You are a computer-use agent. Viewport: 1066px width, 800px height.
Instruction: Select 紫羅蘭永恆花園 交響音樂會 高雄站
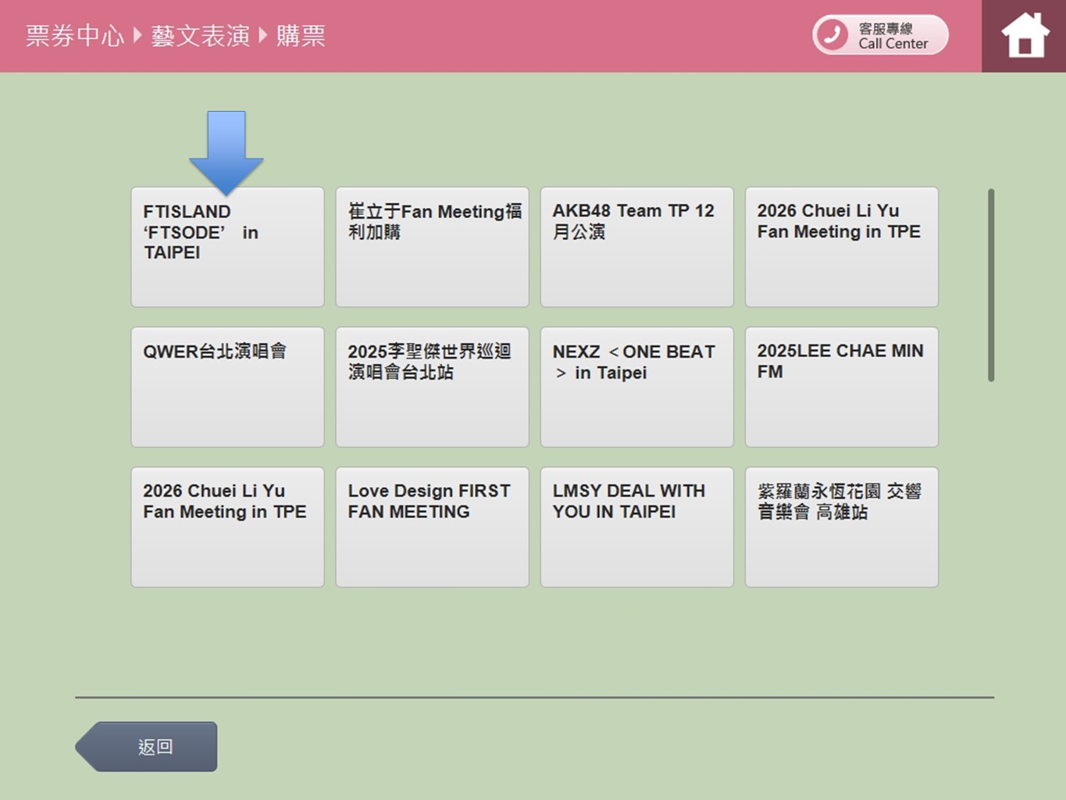[x=841, y=527]
